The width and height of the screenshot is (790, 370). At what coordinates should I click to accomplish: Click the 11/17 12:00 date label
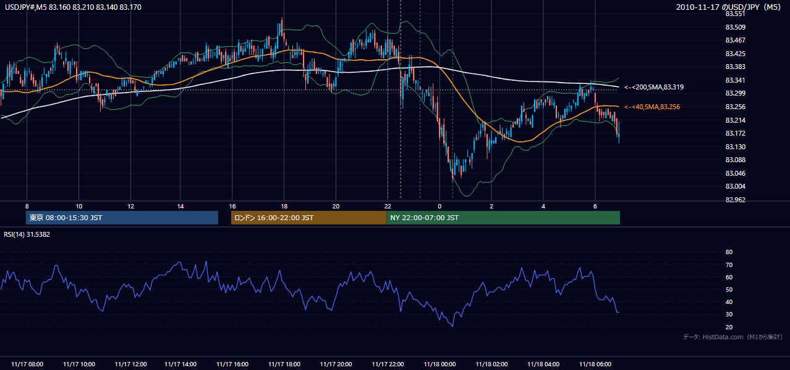click(x=130, y=364)
